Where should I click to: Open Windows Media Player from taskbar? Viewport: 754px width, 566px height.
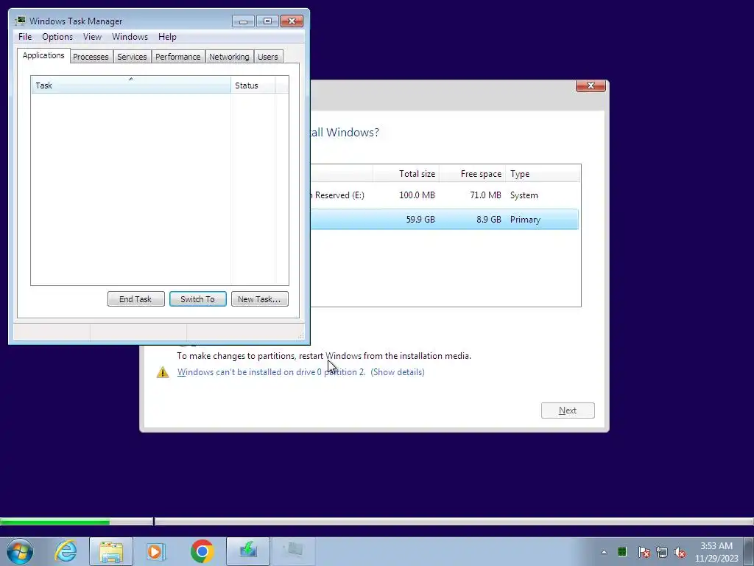pyautogui.click(x=156, y=551)
